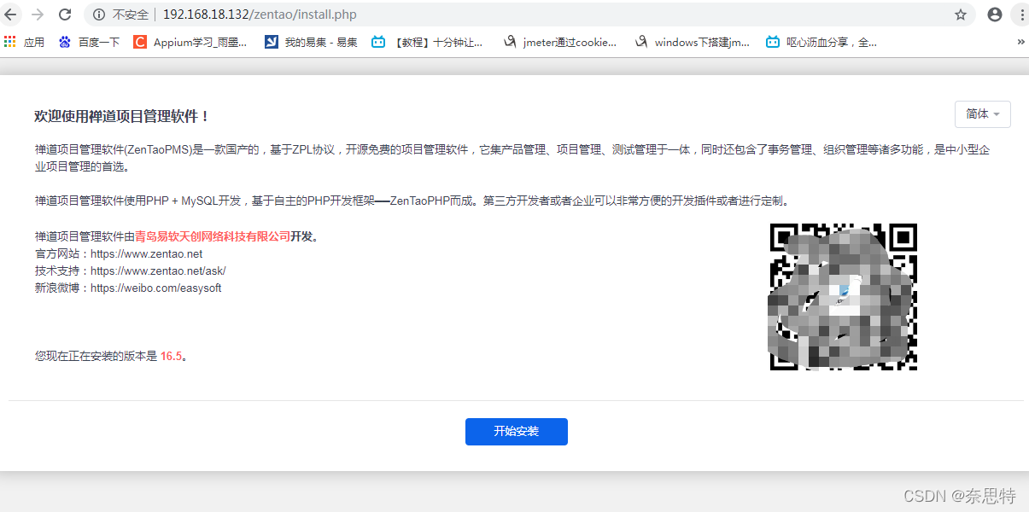Click the heading 欢迎使用禅道项目管理软件！
Image resolution: width=1029 pixels, height=512 pixels.
pyautogui.click(x=122, y=116)
